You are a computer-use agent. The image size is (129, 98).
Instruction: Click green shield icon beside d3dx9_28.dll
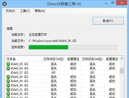pos(8,77)
